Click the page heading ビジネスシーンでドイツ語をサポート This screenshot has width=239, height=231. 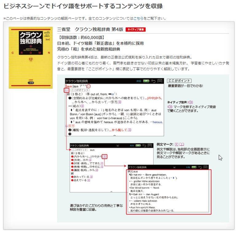(x=83, y=6)
